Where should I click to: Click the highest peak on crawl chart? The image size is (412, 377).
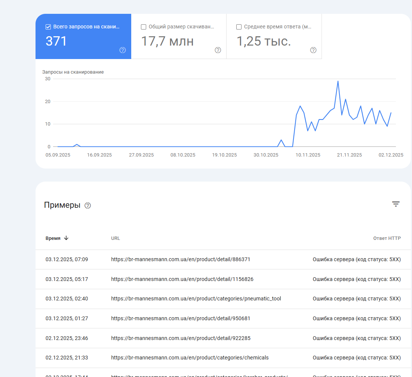coord(338,81)
